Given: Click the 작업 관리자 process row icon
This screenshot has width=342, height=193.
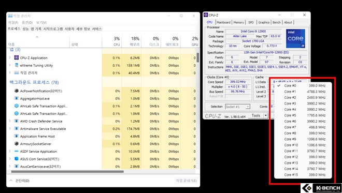Looking at the screenshot, I should (17, 73).
